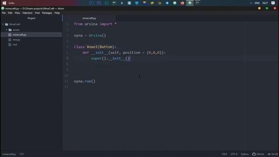Open the View menu
279x157 pixels.
pos(17,13)
